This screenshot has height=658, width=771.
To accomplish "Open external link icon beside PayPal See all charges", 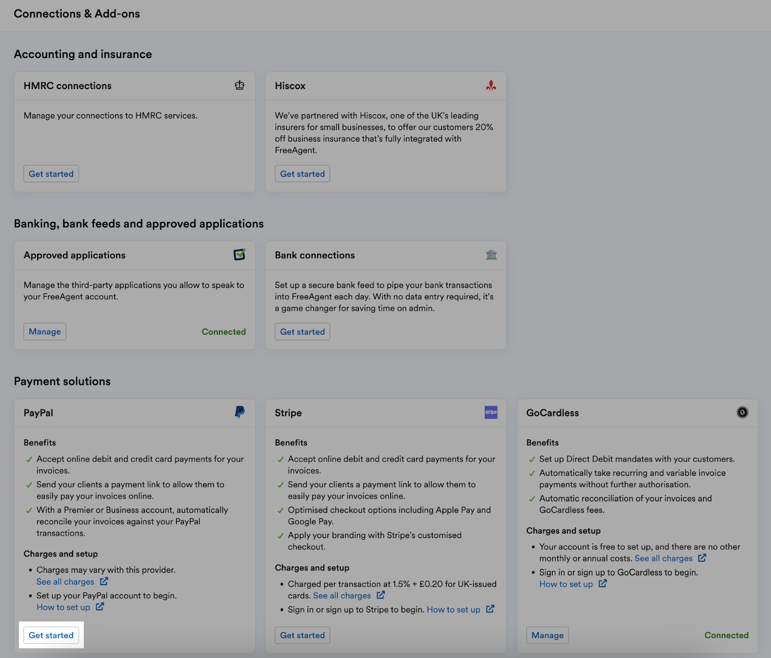I will tap(104, 581).
